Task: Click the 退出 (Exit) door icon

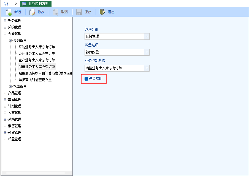Action: coord(102,12)
